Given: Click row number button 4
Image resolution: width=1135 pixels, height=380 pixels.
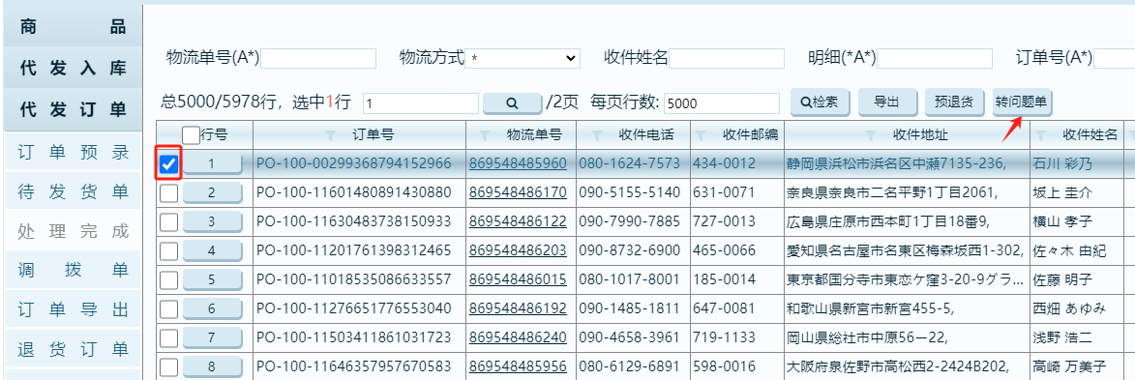Looking at the screenshot, I should pyautogui.click(x=212, y=251).
